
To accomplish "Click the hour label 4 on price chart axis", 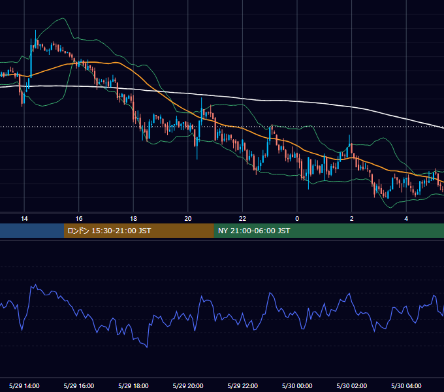I will (x=406, y=219).
